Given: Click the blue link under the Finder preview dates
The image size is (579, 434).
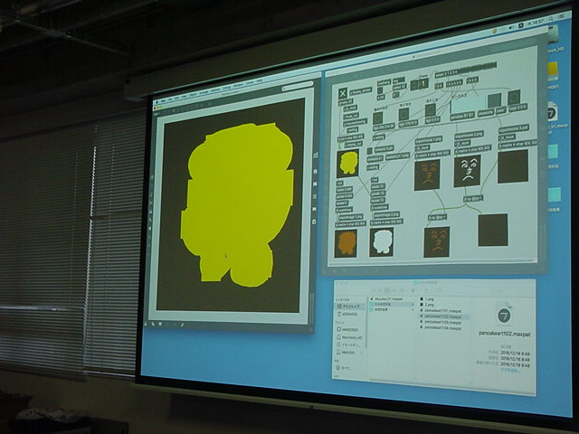Looking at the screenshot, I should pyautogui.click(x=511, y=370).
